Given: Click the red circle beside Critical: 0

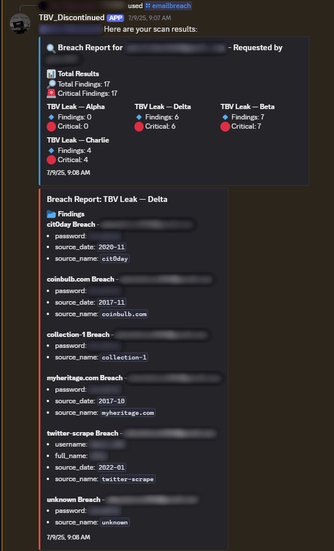Looking at the screenshot, I should (x=51, y=126).
